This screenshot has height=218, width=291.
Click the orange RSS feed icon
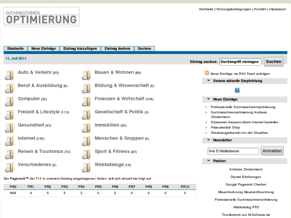(207, 73)
